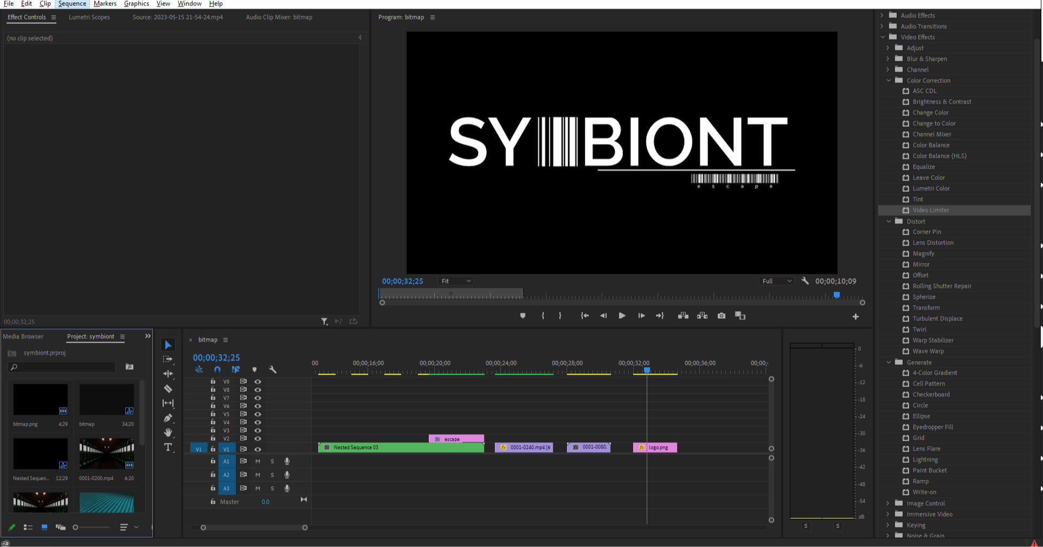Select the Lumetri Color effect

(931, 188)
